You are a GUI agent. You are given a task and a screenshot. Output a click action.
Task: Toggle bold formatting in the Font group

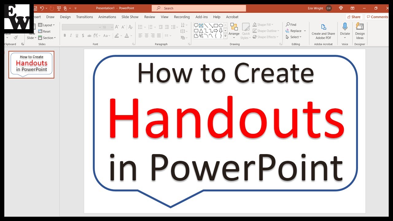pos(65,35)
